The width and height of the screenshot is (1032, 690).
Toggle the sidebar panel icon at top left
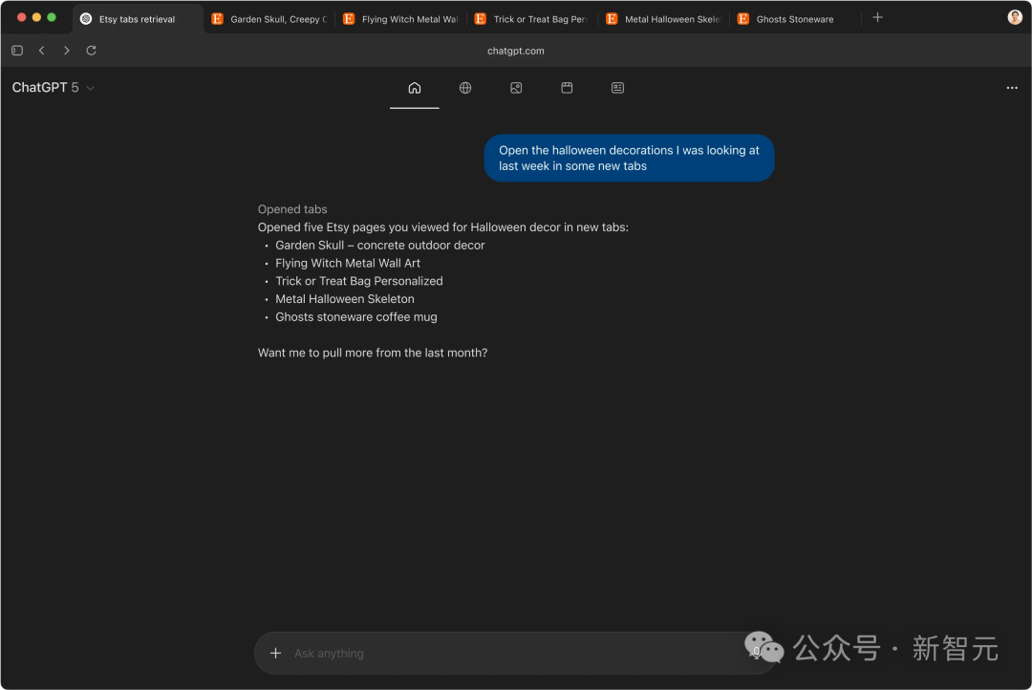click(x=16, y=50)
